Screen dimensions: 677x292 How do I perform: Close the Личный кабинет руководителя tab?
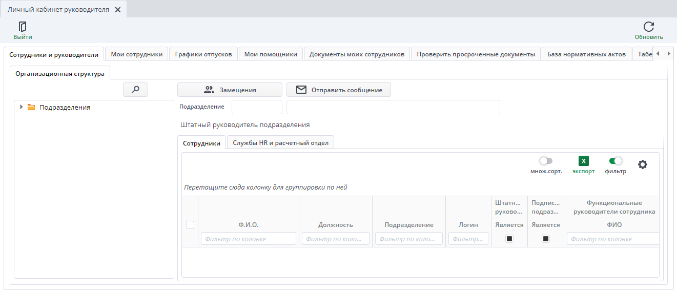[x=118, y=10]
